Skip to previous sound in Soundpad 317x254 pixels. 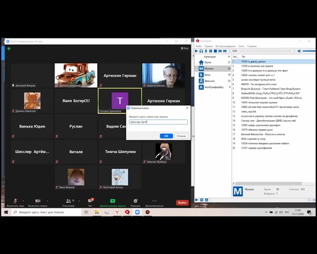coord(220,51)
